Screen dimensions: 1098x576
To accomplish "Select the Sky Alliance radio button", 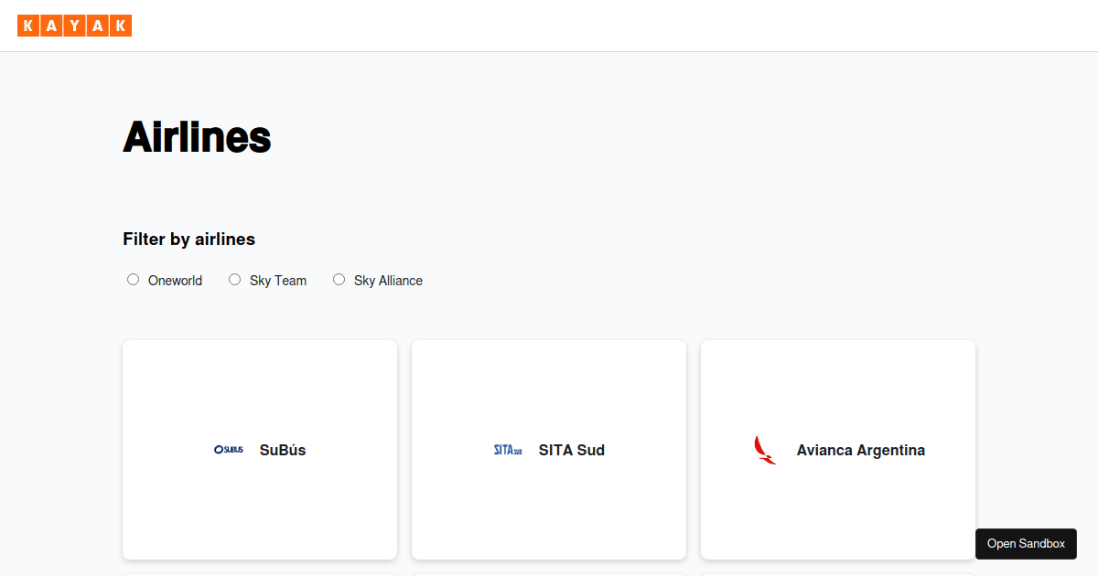I will point(339,280).
